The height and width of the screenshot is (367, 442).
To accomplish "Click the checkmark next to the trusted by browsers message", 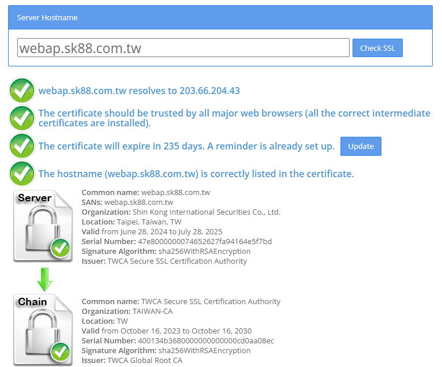I will click(23, 118).
